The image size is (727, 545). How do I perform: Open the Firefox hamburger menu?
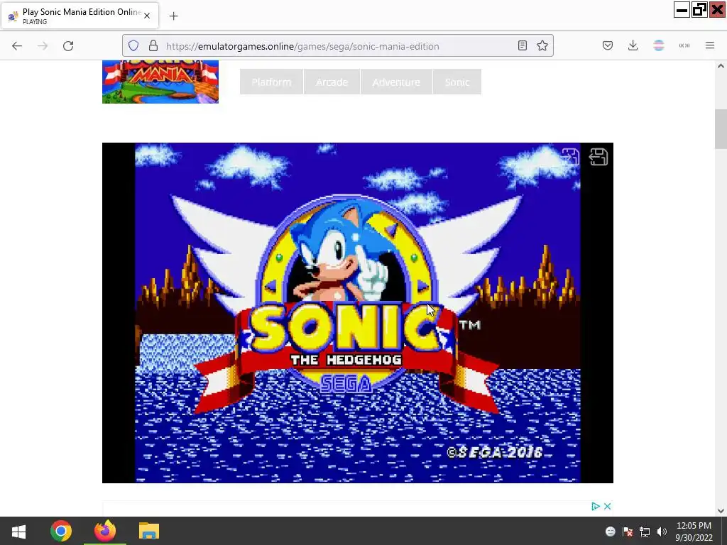tap(710, 45)
